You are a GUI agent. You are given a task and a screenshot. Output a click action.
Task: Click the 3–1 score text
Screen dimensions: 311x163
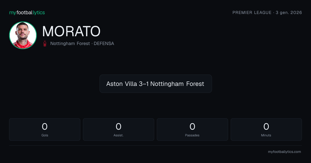(x=144, y=84)
